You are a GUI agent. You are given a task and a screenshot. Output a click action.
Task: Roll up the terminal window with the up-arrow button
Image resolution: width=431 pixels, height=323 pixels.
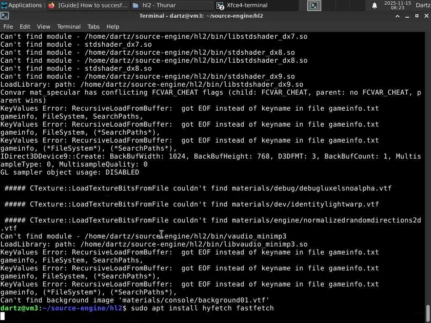tap(397, 16)
